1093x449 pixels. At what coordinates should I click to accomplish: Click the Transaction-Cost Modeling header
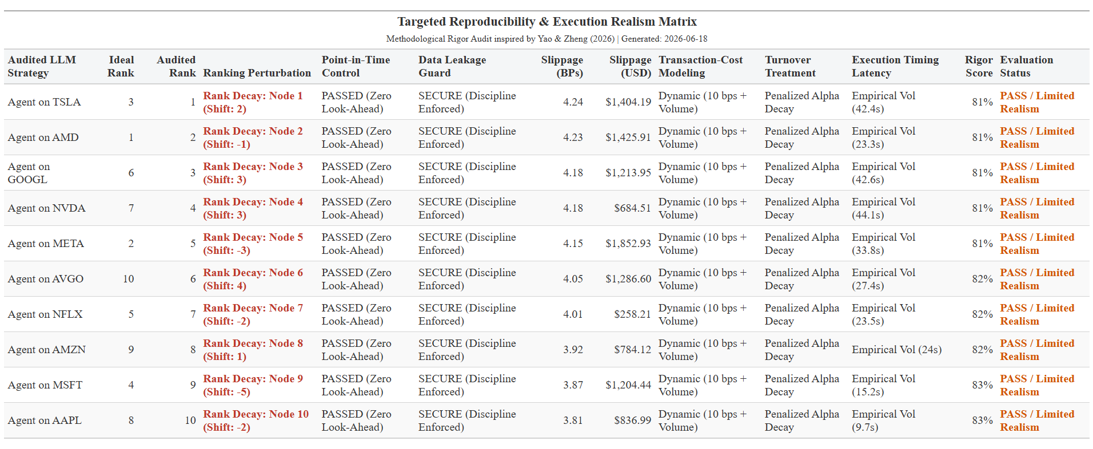[x=700, y=66]
